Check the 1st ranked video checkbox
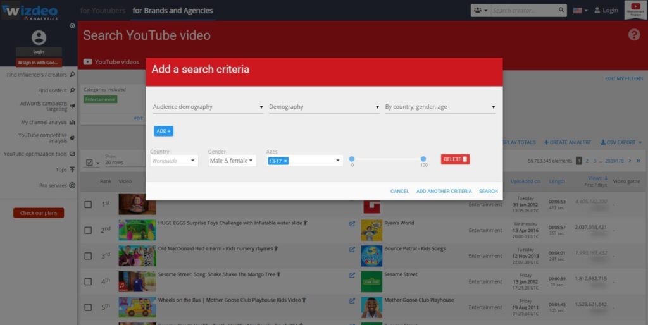648x325 pixels. (88, 204)
